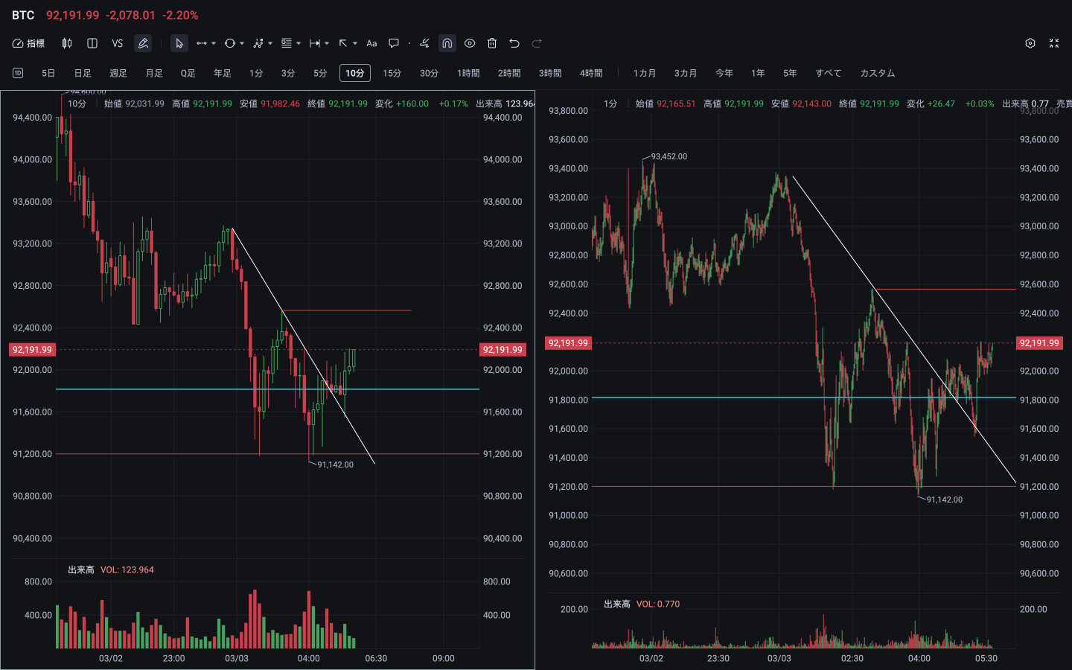This screenshot has width=1072, height=670.
Task: Exit fullscreen with collapse arrows icon
Action: [1054, 43]
